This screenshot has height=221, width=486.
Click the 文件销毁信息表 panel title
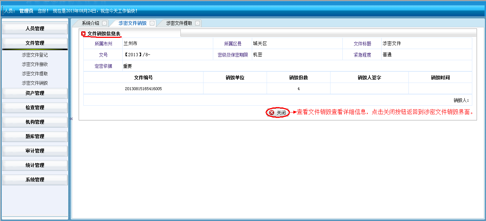[x=104, y=34]
